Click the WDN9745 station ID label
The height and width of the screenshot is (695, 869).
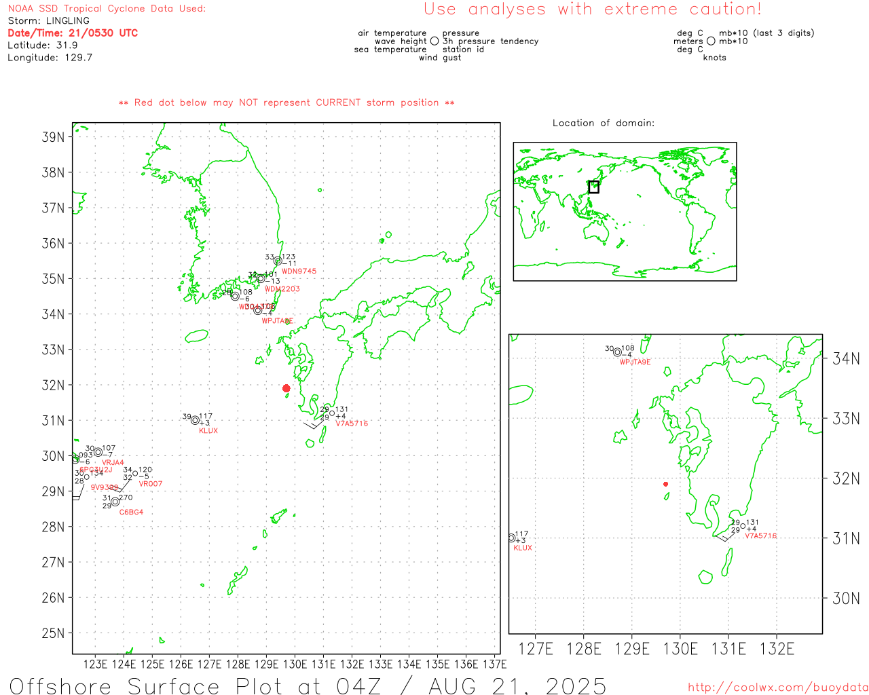click(x=299, y=271)
